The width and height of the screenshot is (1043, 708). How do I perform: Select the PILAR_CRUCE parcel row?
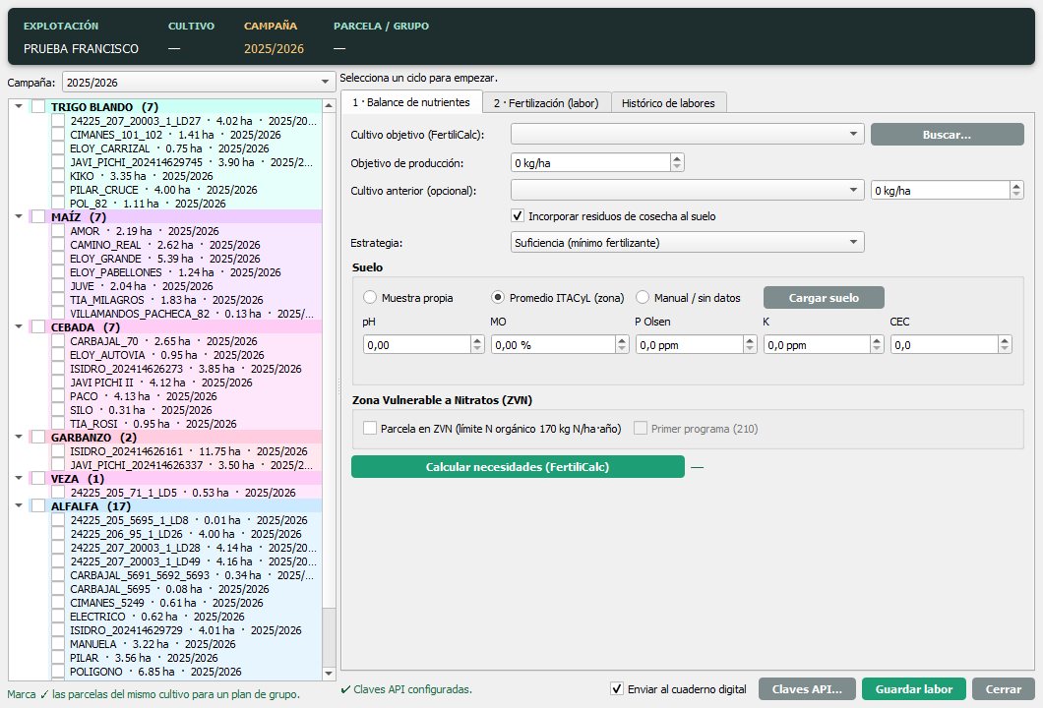[186, 190]
